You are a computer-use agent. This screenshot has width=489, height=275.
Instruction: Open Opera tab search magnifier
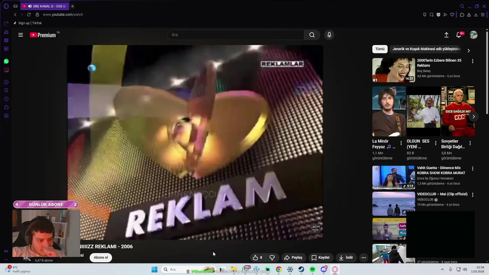tap(462, 6)
